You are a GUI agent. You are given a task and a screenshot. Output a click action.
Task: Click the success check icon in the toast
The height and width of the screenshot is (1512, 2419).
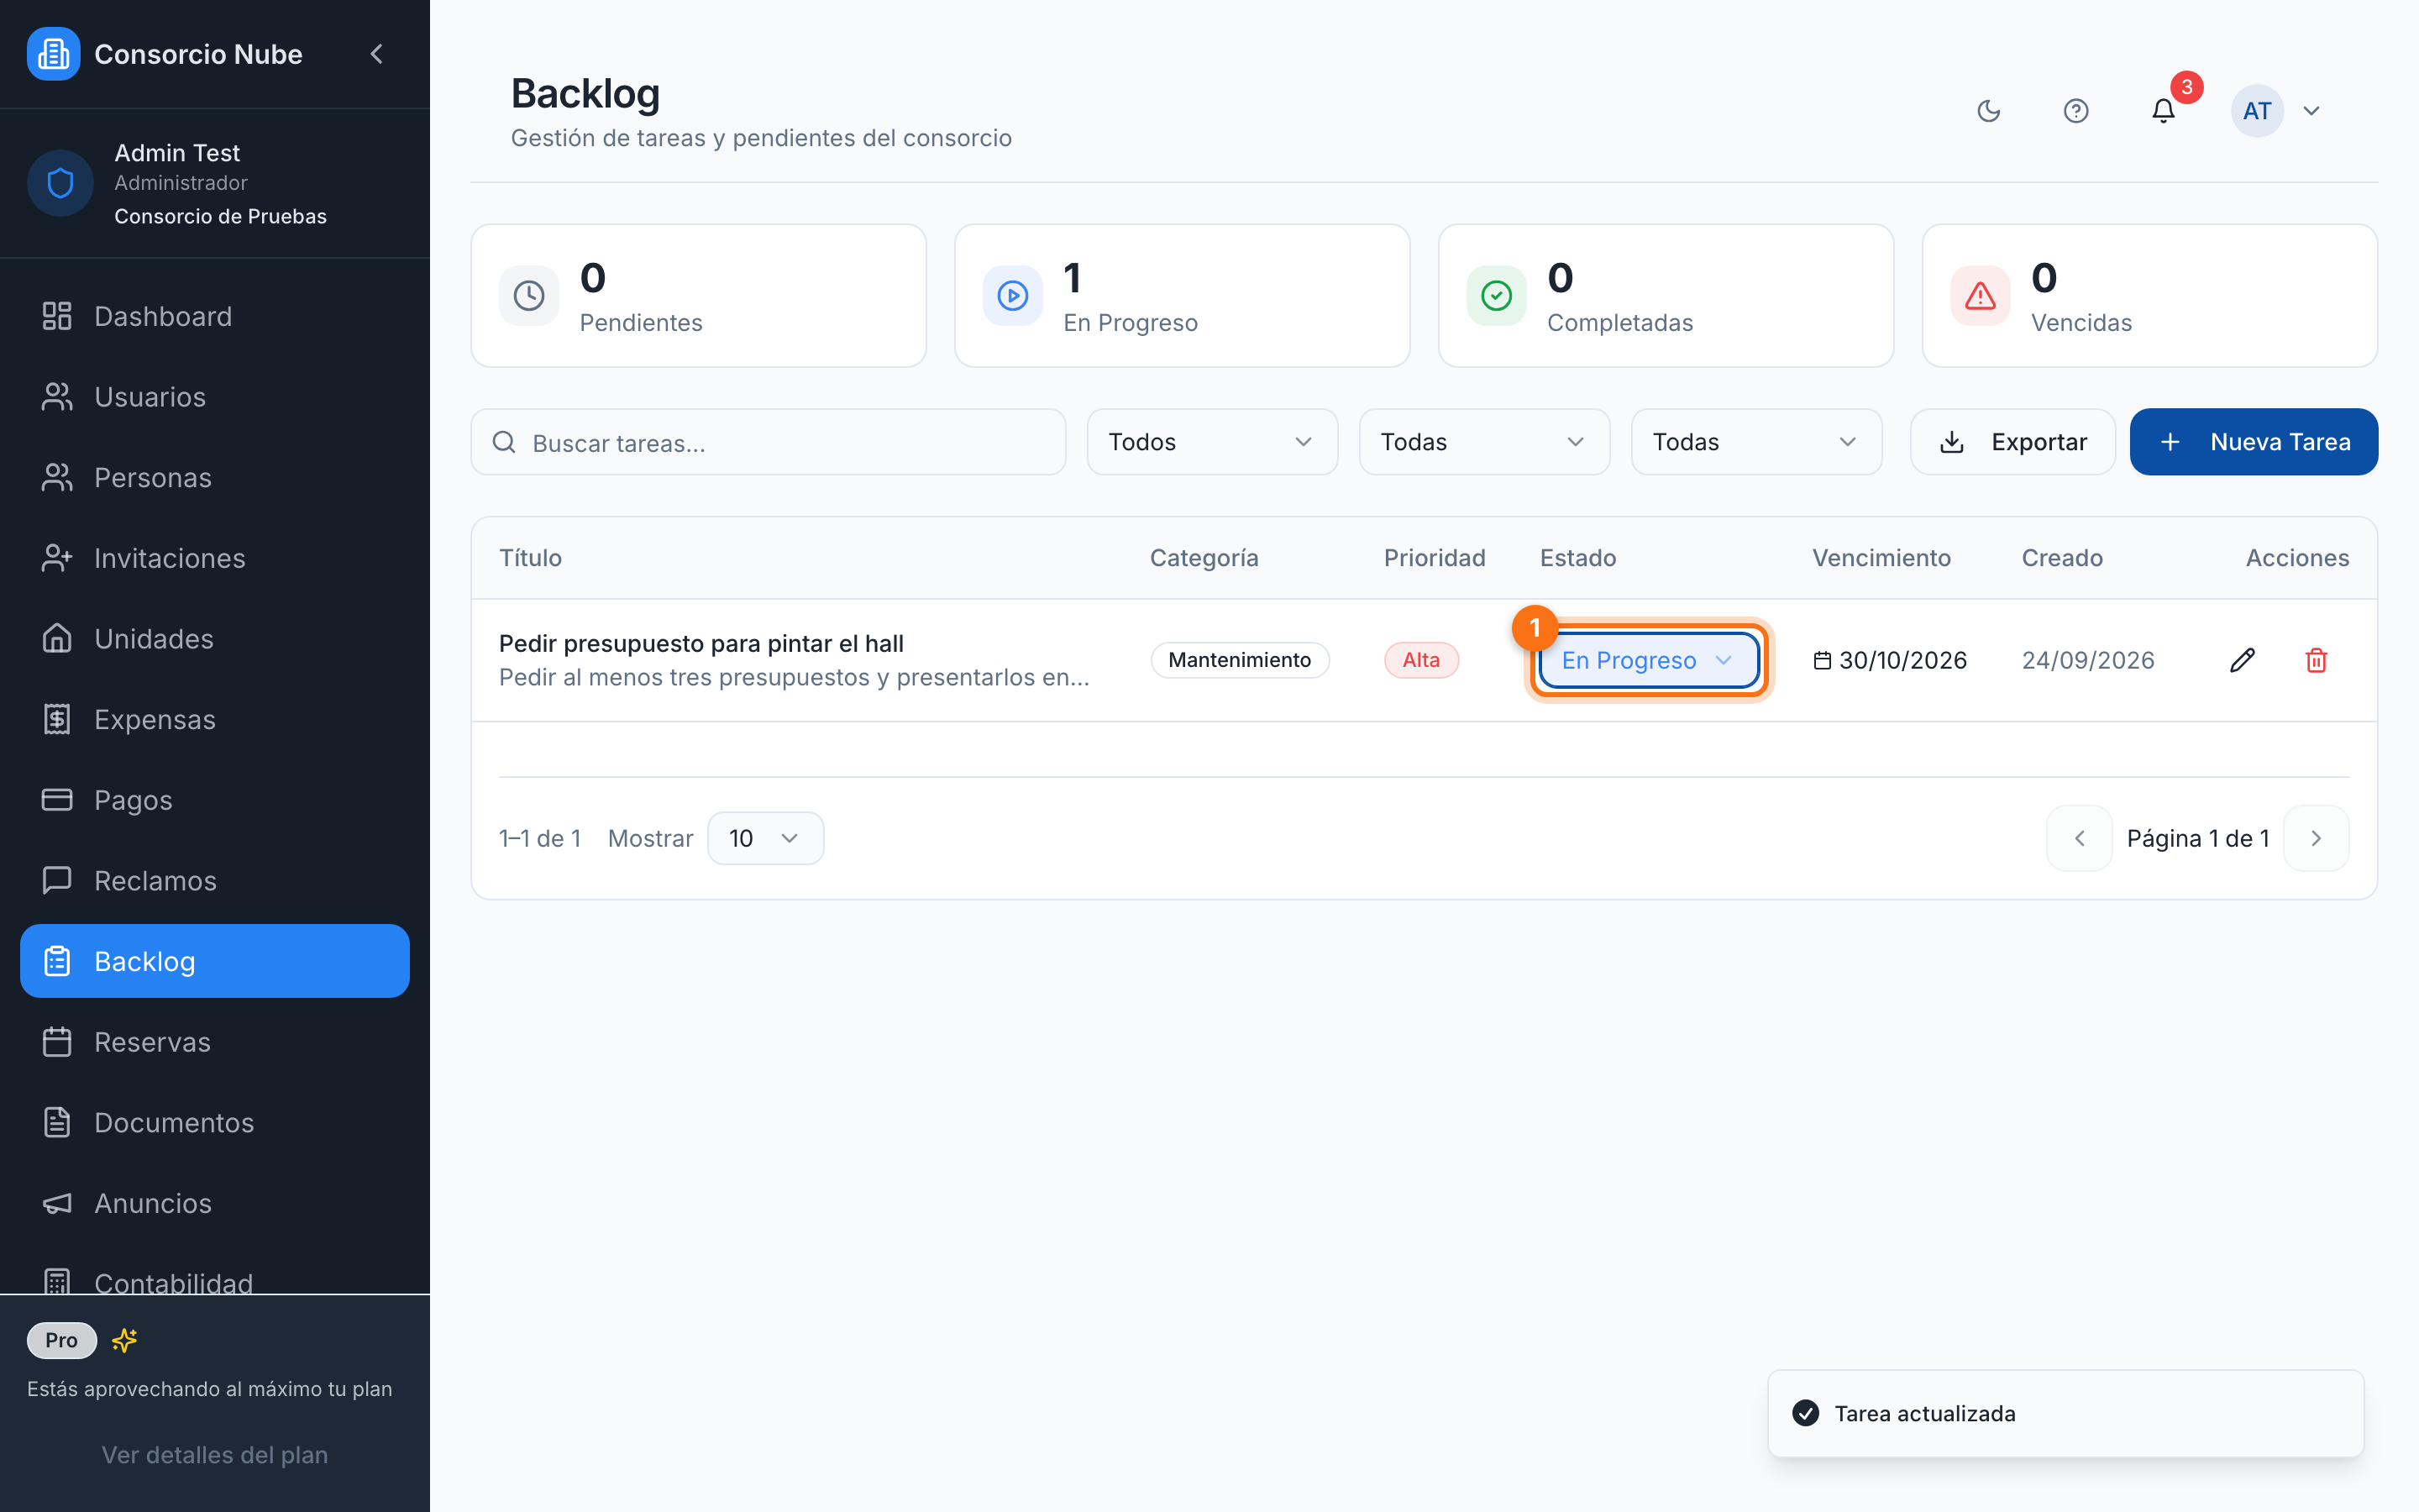click(x=1805, y=1413)
